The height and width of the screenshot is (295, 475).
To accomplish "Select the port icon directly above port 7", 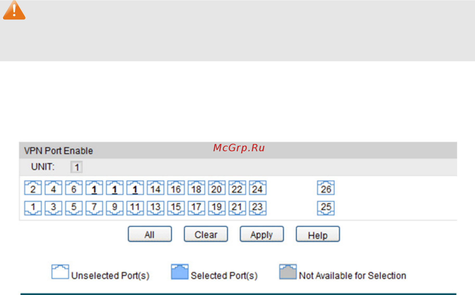I will coord(94,188).
